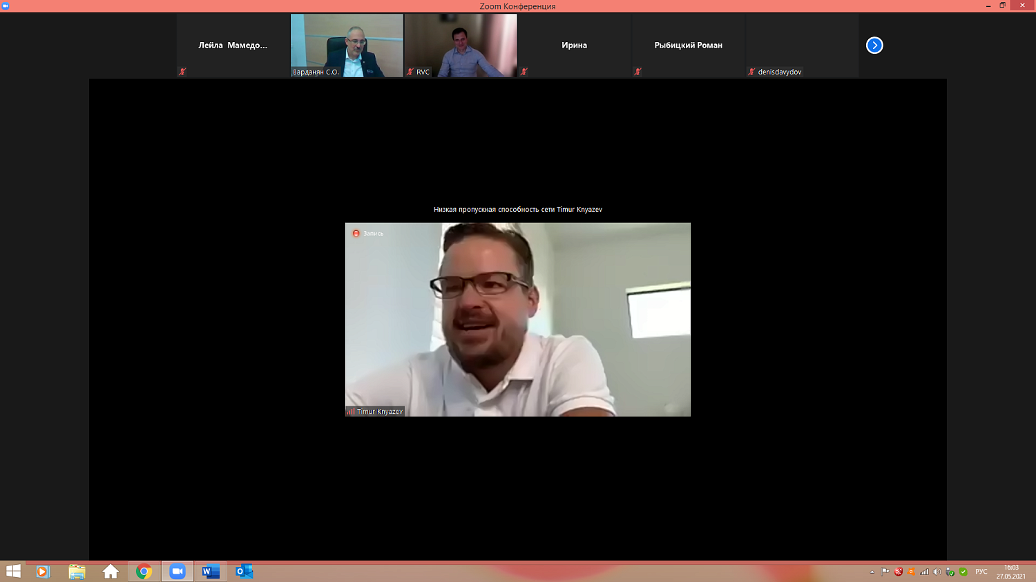Select the Лейла Мамедо... participant tile
The image size is (1036, 582).
(233, 46)
